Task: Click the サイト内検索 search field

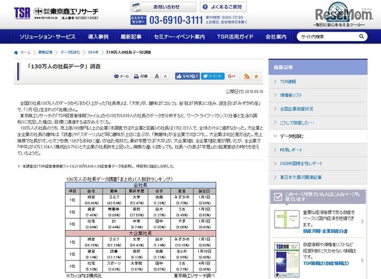Action: tap(330, 36)
